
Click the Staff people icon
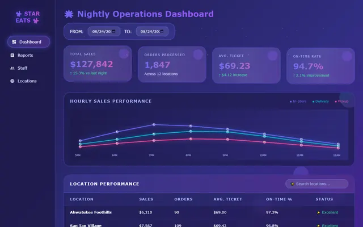click(x=12, y=68)
